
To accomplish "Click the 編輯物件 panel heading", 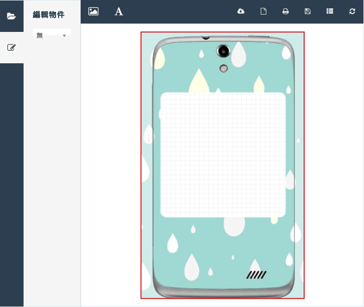I will 49,15.
